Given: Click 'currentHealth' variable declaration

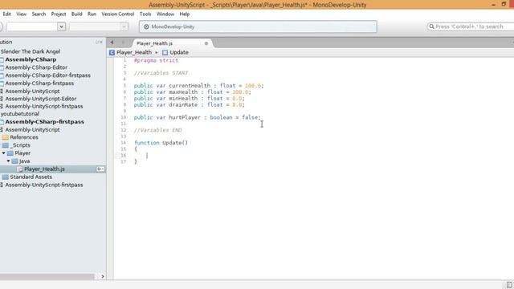Looking at the screenshot, I should tap(198, 86).
